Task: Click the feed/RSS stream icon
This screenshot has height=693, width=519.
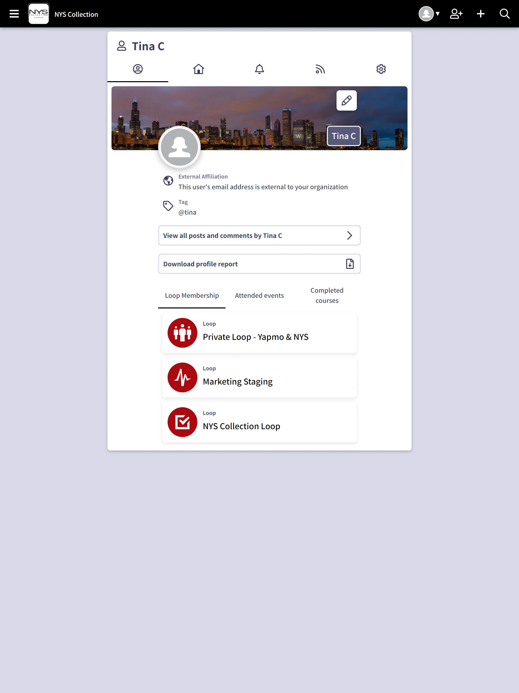Action: (x=320, y=69)
